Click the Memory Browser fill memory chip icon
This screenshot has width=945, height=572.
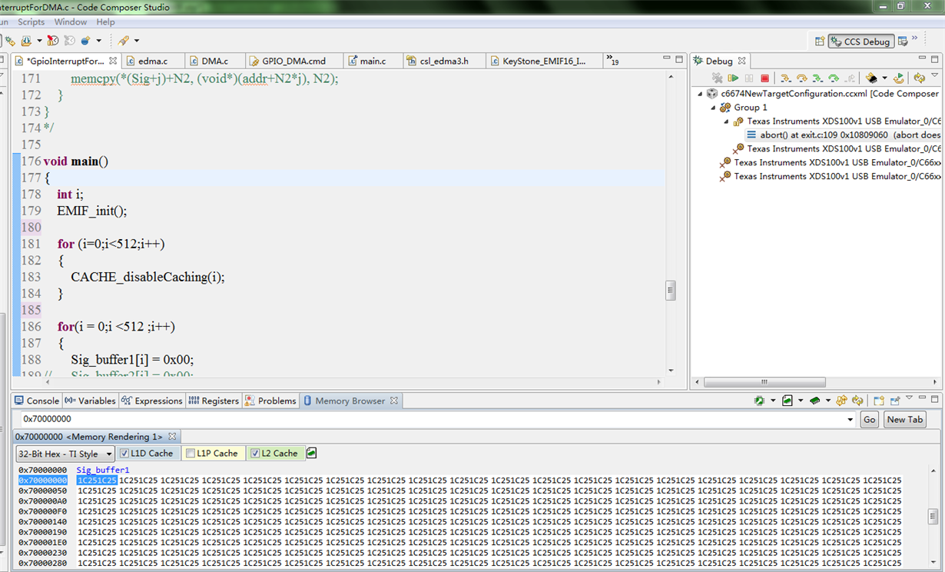815,401
